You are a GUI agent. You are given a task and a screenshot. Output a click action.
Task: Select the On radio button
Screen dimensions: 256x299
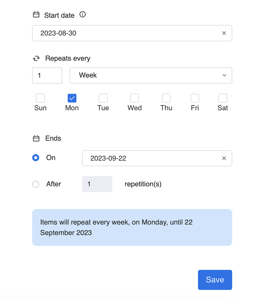35,158
